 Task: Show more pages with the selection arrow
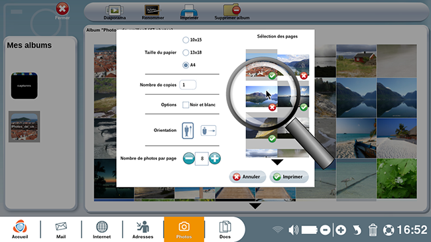pos(277,162)
